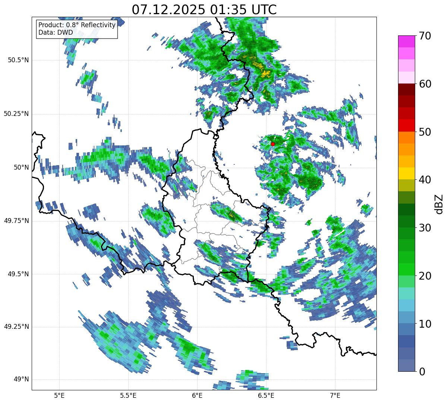Click the 5.5°E longitude label
Viewport: 448px width, 403px height.
click(128, 395)
